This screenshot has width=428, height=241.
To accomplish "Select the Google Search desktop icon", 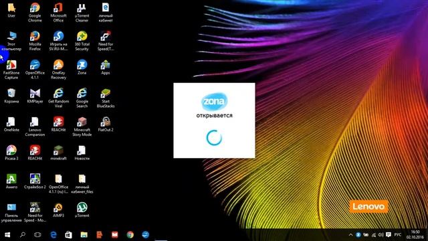I will point(82,98).
